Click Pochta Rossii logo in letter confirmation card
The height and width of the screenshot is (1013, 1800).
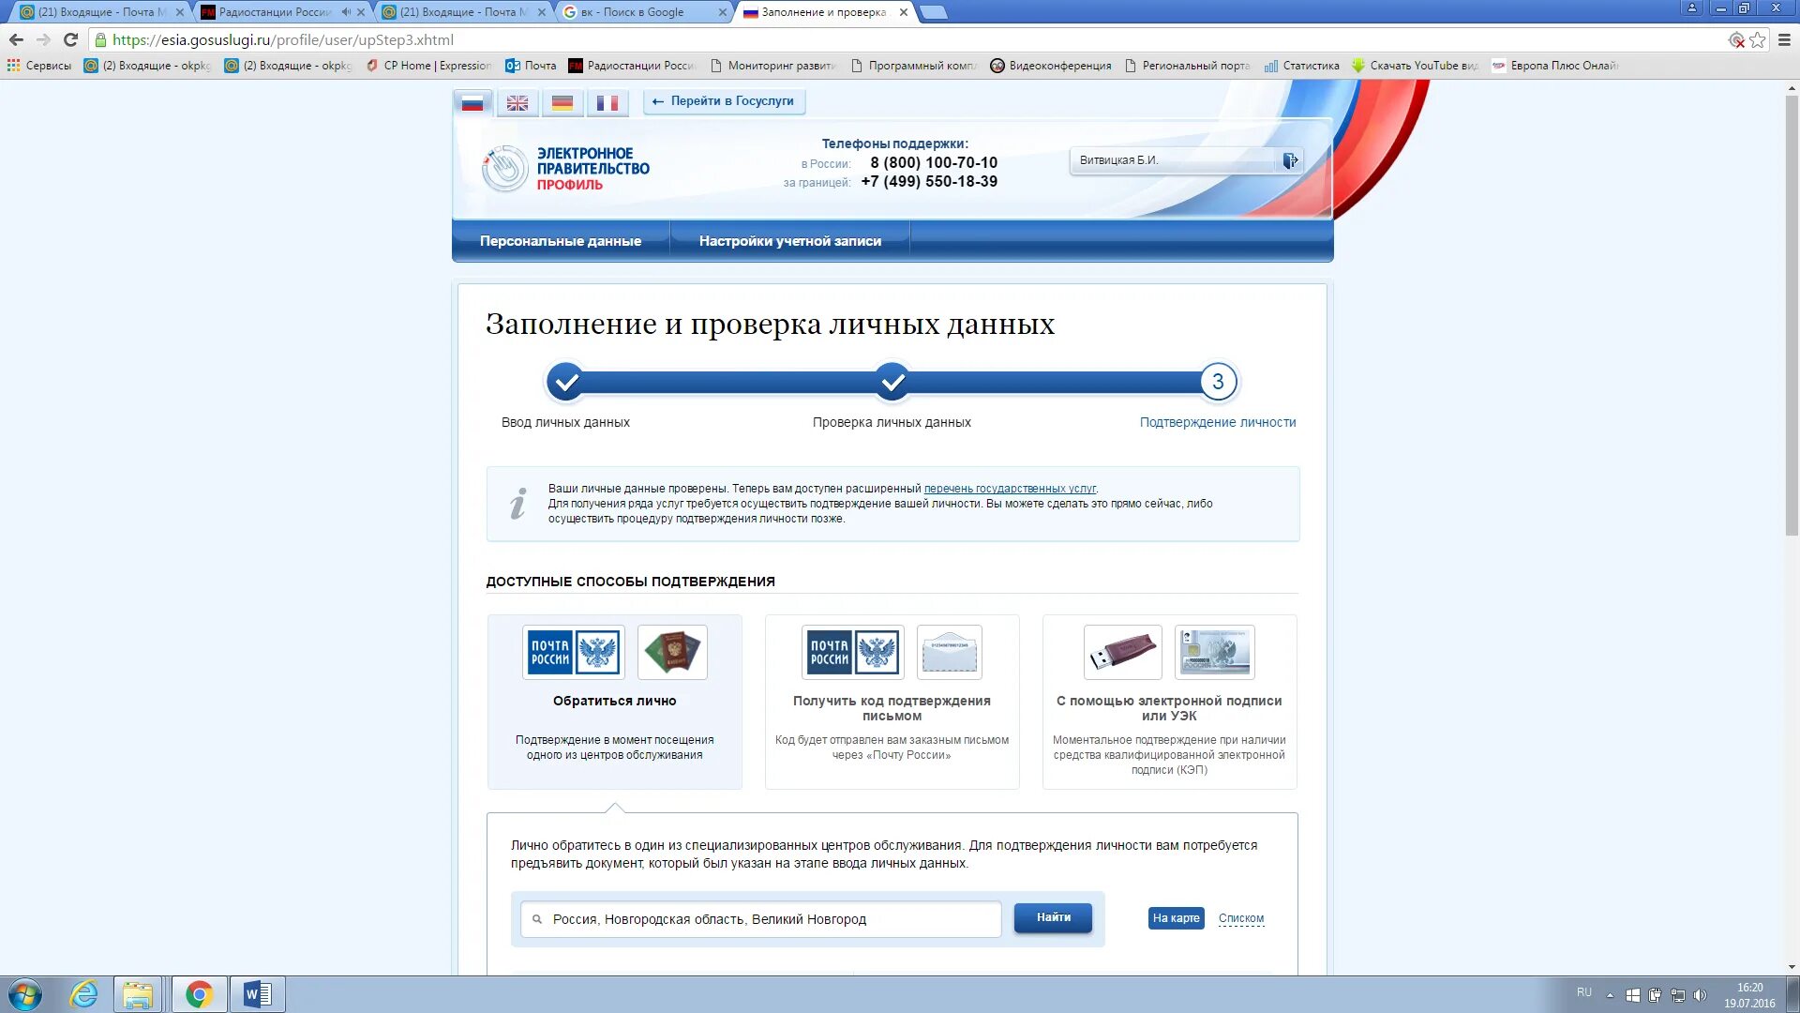[853, 652]
